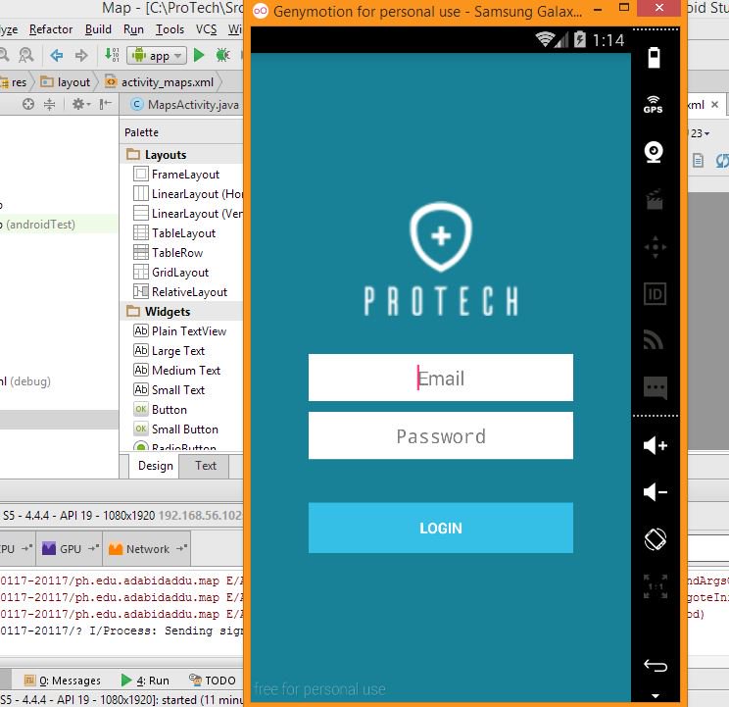Click the Genymotion network signal widget

(x=654, y=339)
